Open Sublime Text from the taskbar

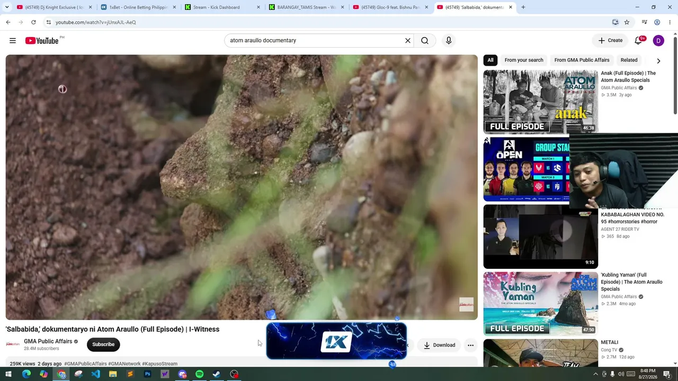pyautogui.click(x=130, y=374)
